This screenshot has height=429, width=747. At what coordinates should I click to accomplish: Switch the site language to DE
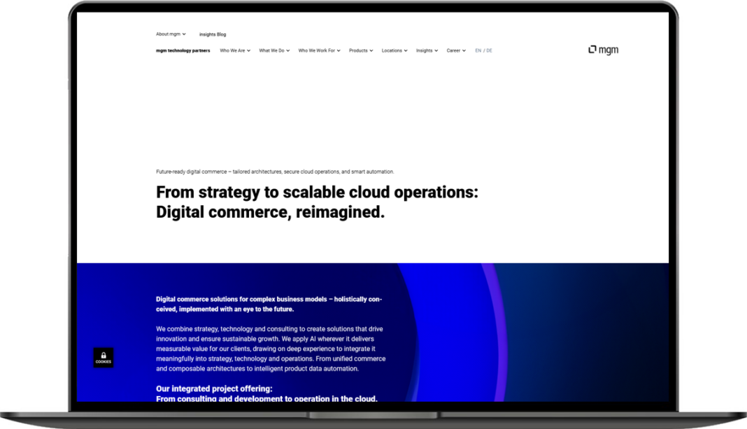pyautogui.click(x=490, y=50)
